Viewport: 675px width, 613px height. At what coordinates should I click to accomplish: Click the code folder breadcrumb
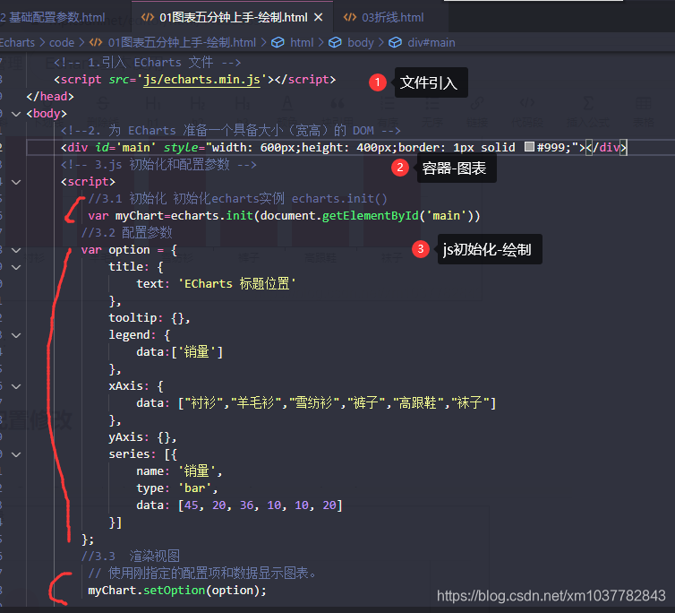[62, 43]
